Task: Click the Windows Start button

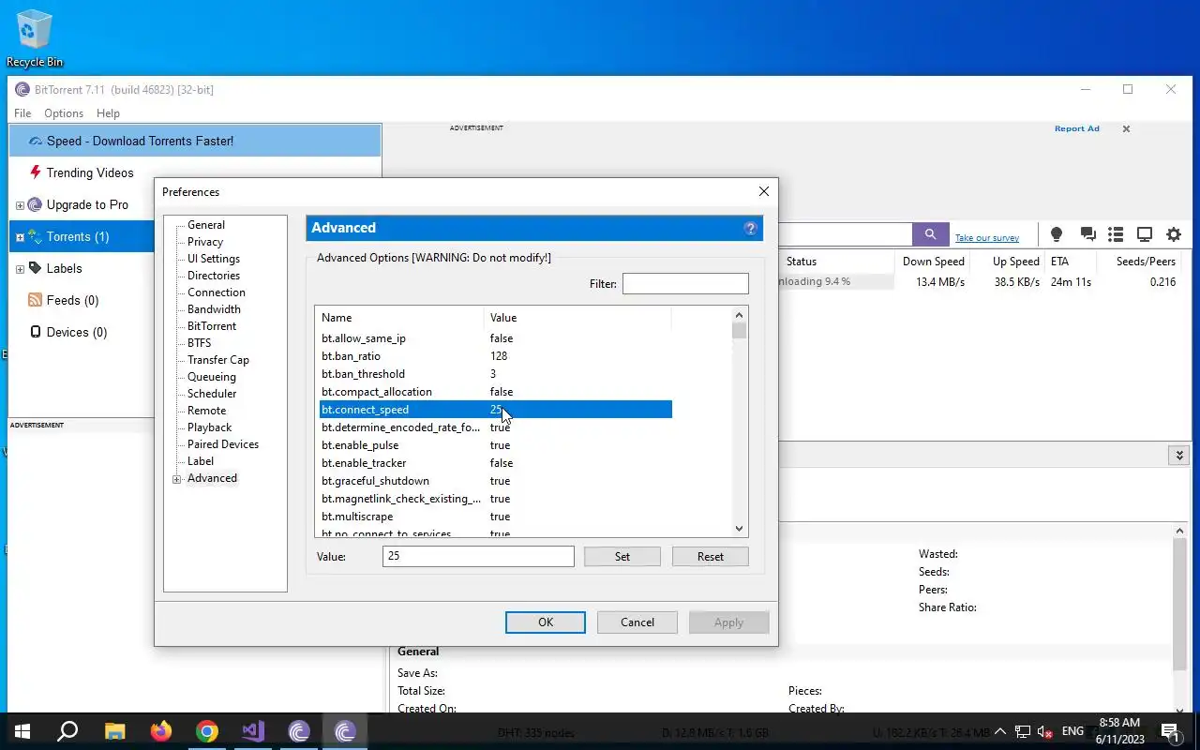Action: coord(22,731)
